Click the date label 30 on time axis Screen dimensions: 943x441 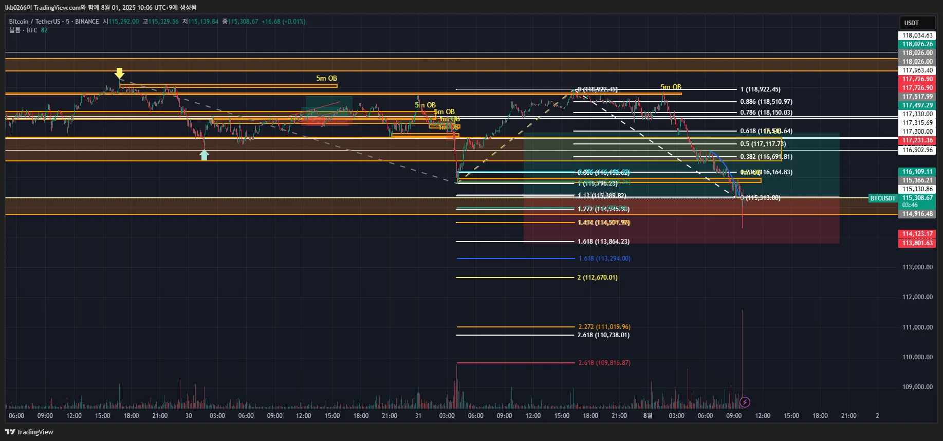(189, 416)
